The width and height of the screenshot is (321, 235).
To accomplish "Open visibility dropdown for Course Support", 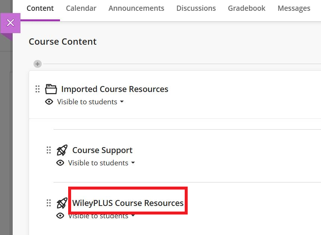I will click(101, 163).
